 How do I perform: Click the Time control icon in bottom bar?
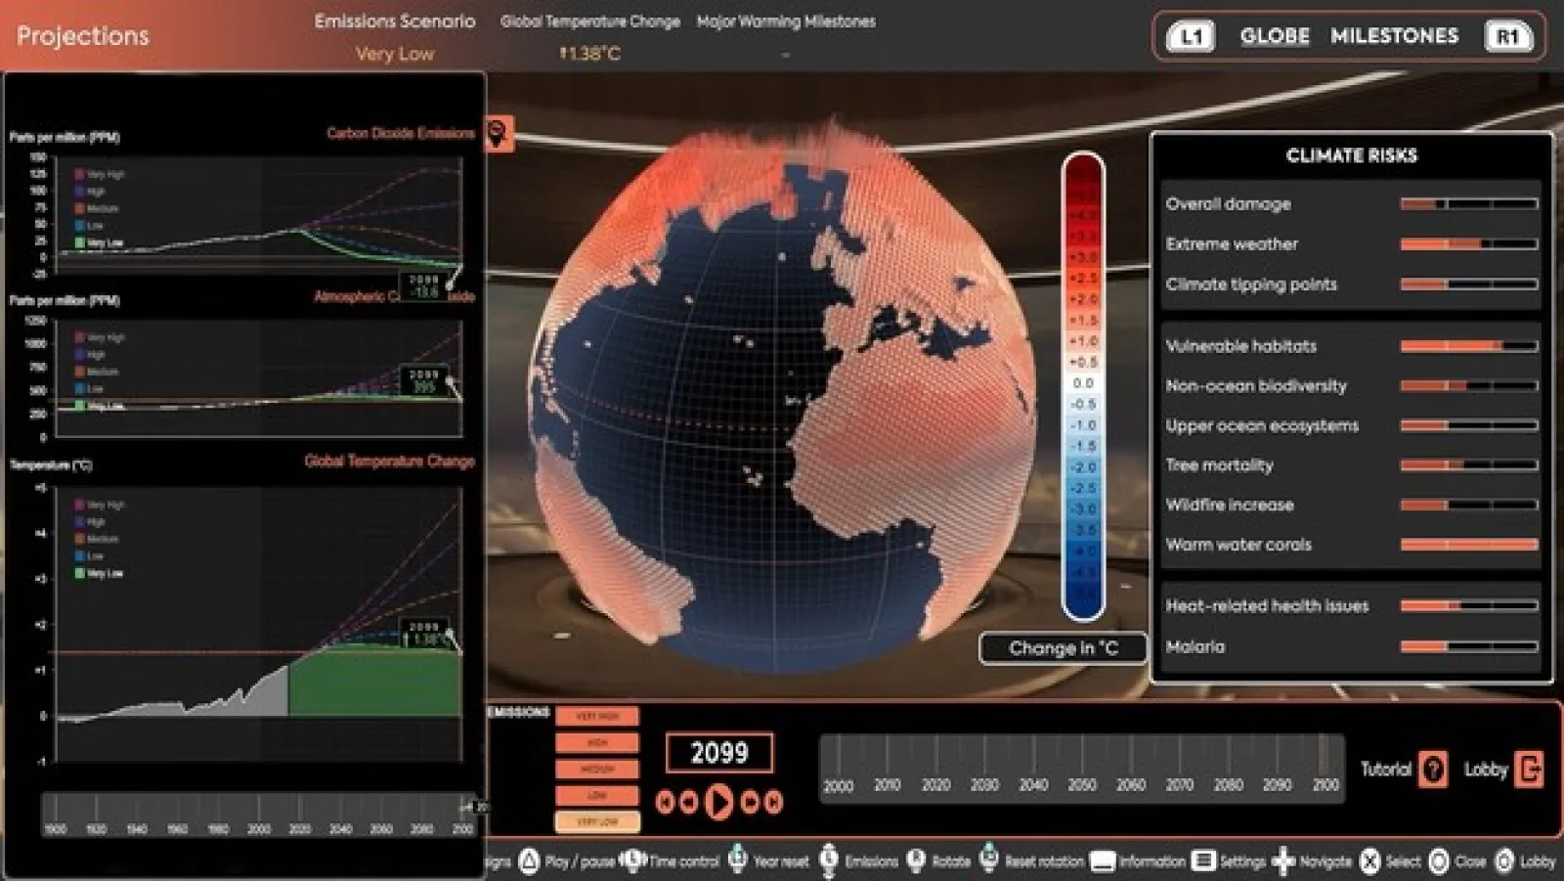(x=632, y=861)
